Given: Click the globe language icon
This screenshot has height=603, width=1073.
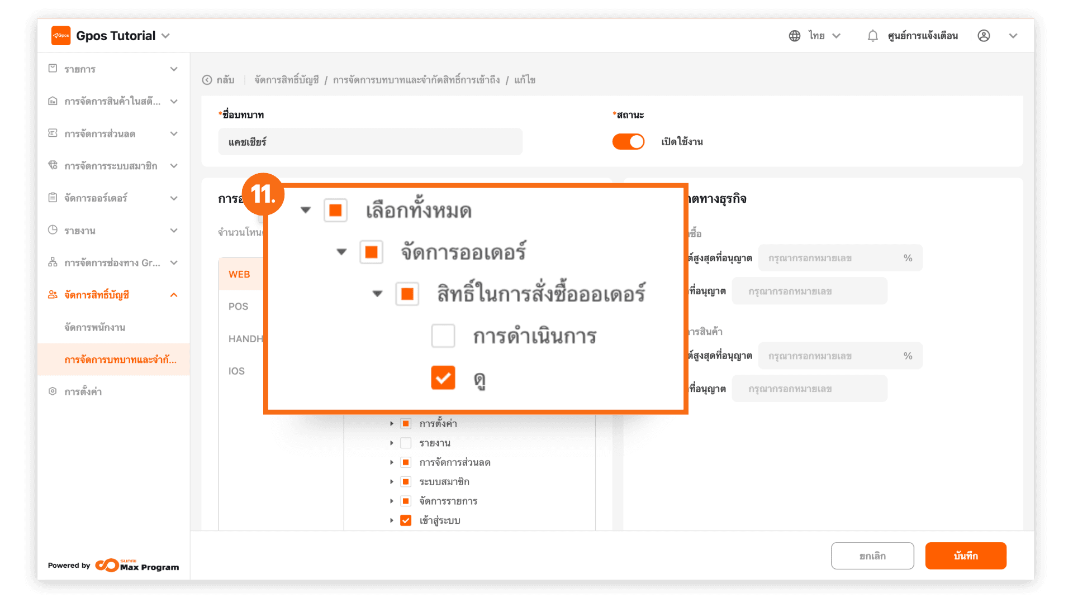Looking at the screenshot, I should tap(795, 36).
